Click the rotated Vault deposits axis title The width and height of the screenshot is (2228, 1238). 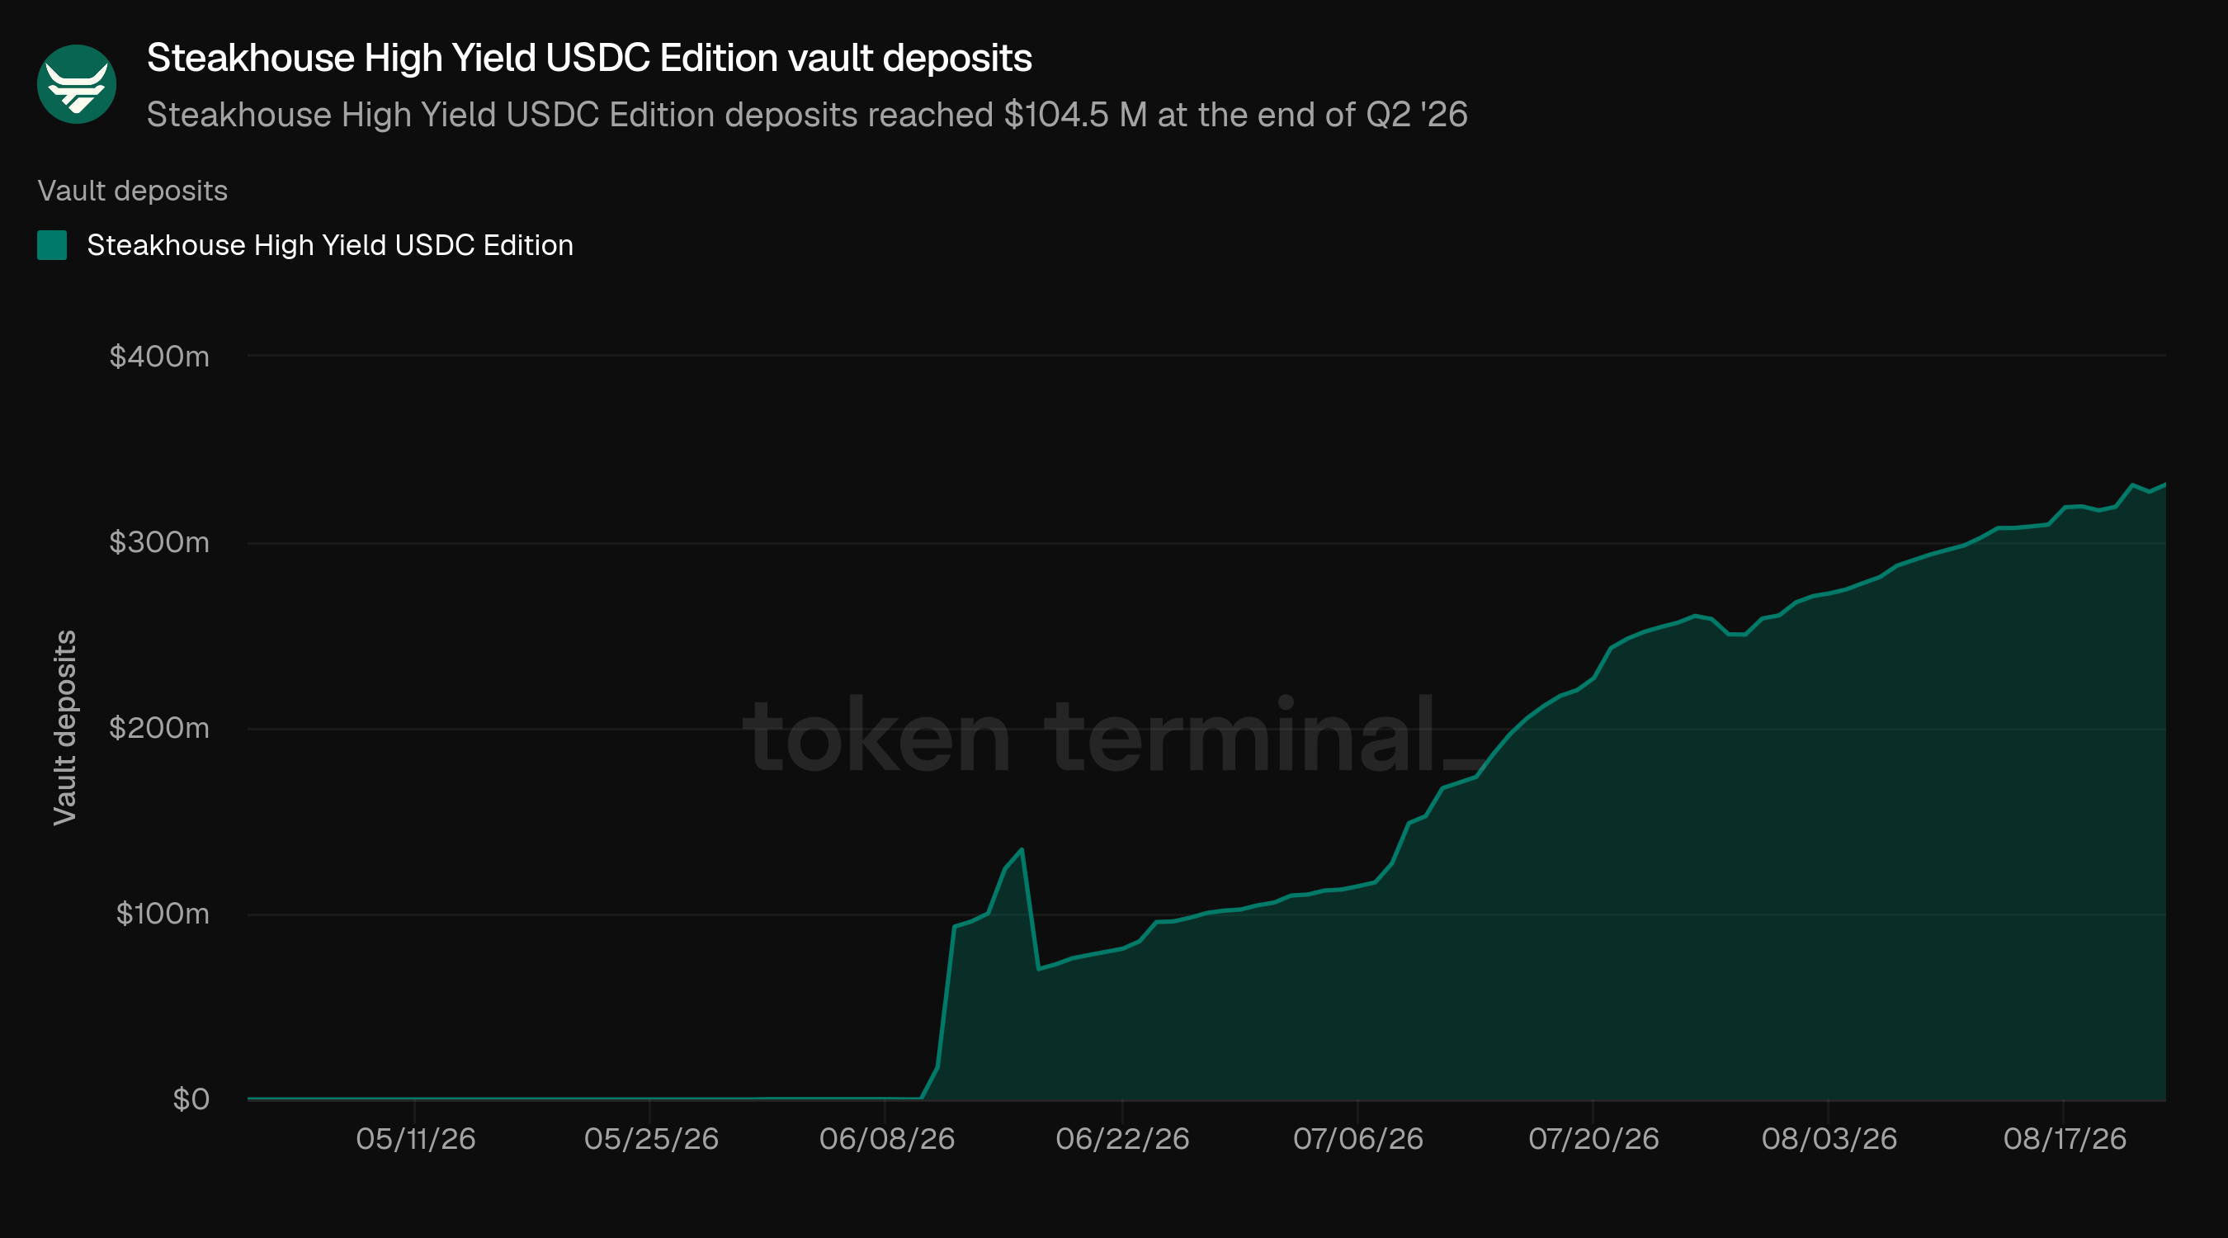tap(65, 728)
